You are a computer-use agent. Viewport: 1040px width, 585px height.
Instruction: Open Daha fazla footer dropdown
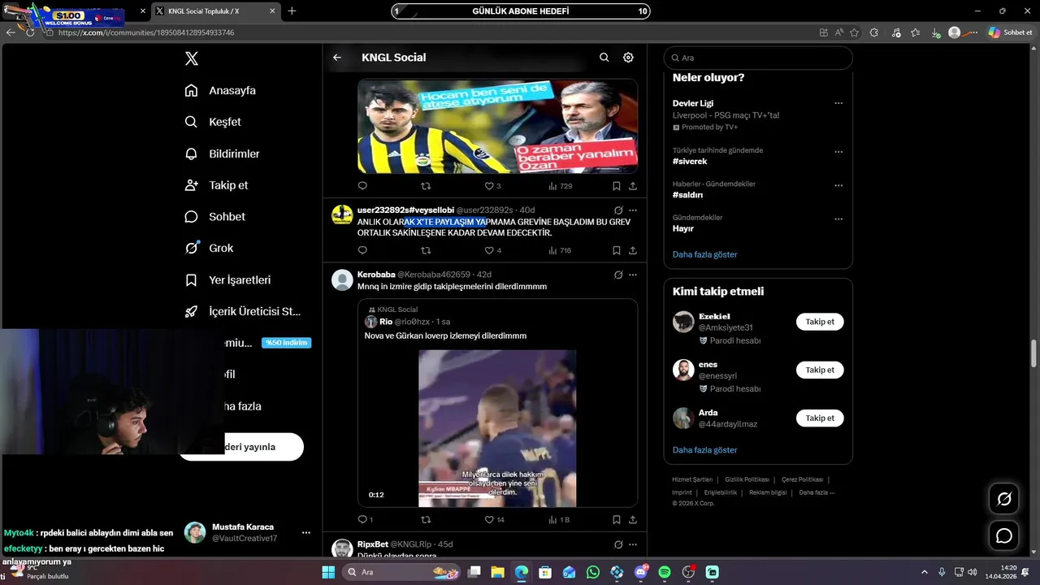tap(817, 492)
